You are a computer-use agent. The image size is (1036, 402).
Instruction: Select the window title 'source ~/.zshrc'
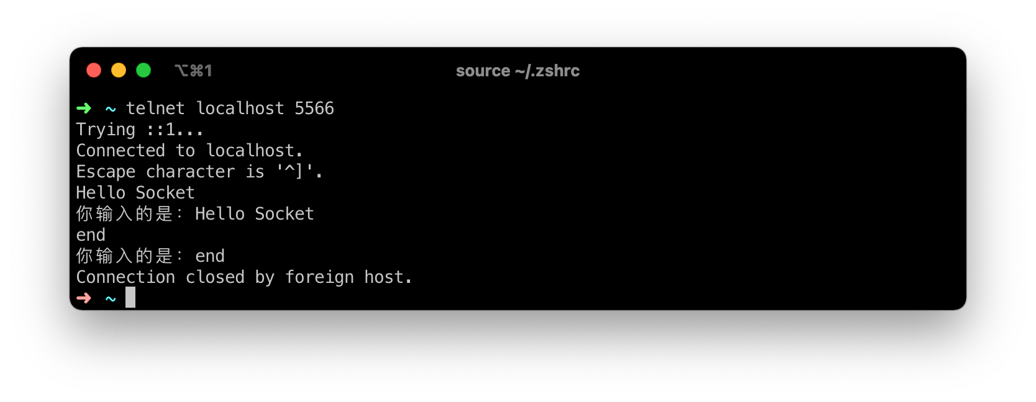[517, 71]
